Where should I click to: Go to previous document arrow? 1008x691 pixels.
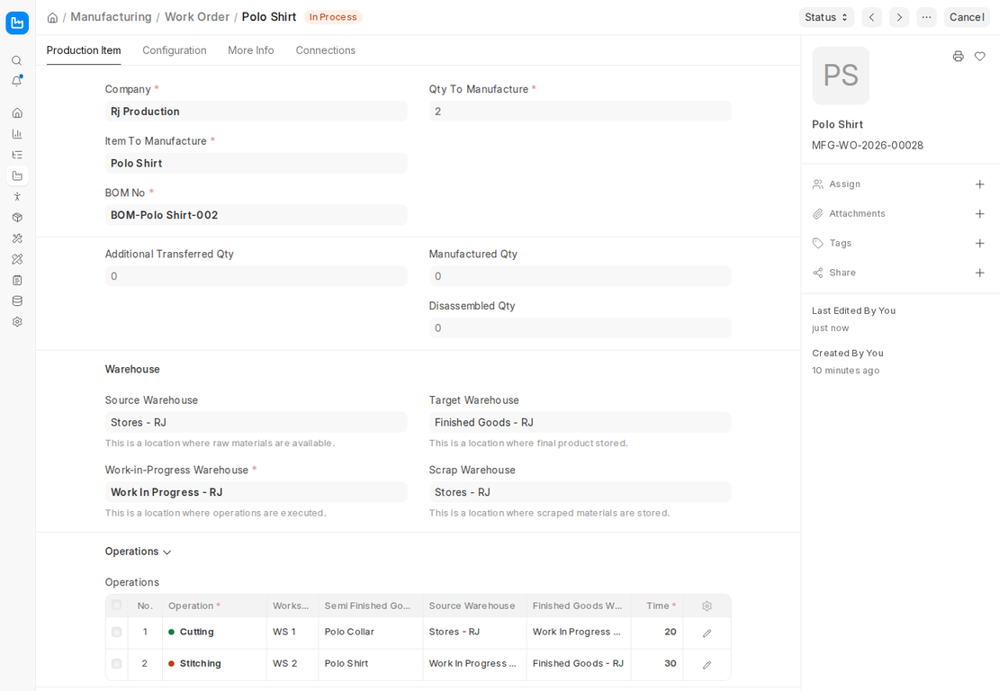coord(872,17)
